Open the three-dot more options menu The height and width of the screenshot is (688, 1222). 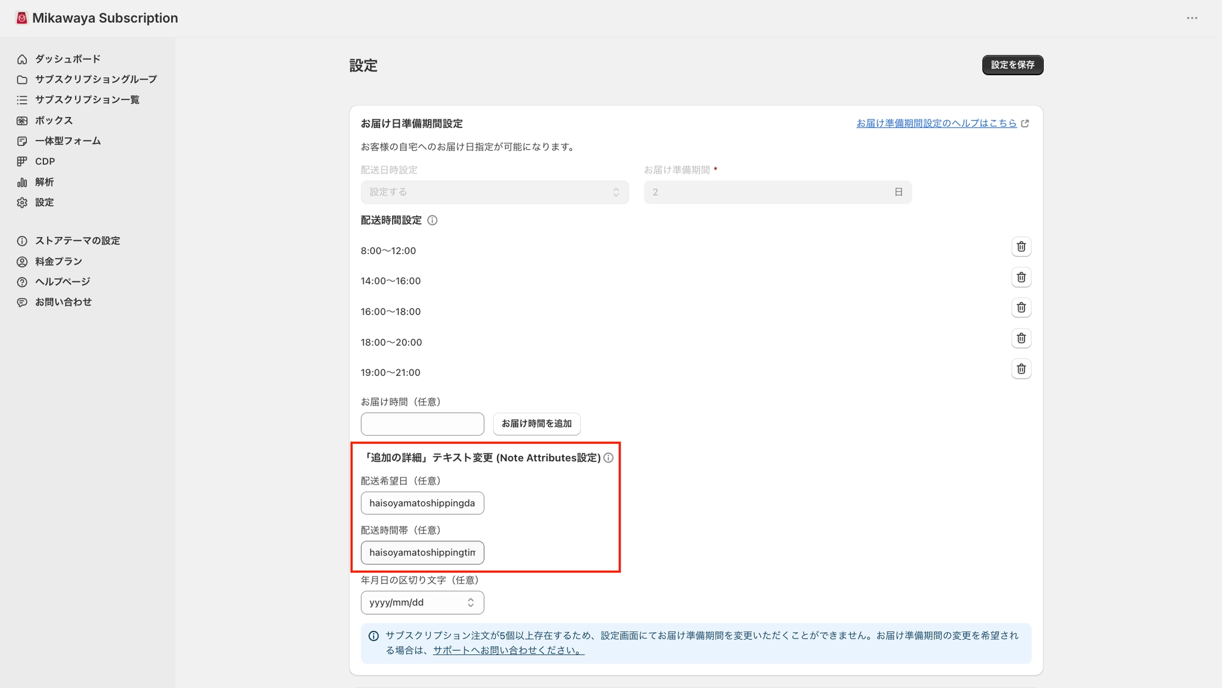(x=1192, y=18)
